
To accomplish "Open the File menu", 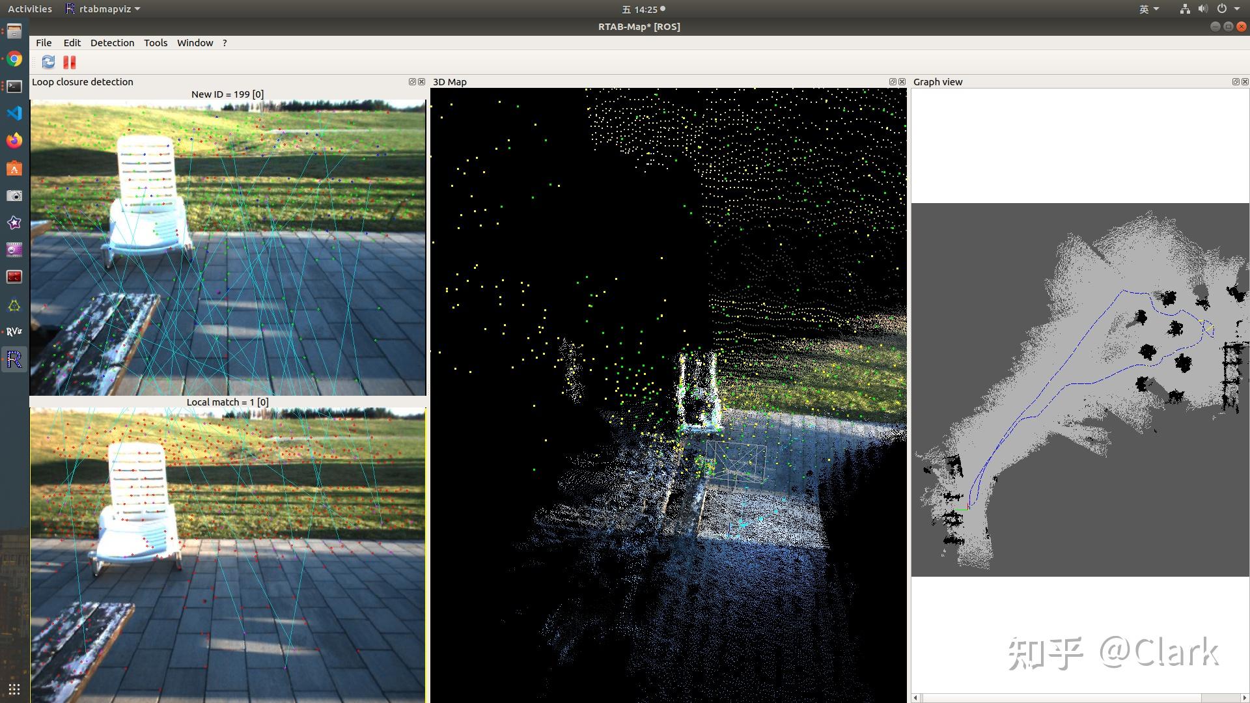I will (x=44, y=43).
